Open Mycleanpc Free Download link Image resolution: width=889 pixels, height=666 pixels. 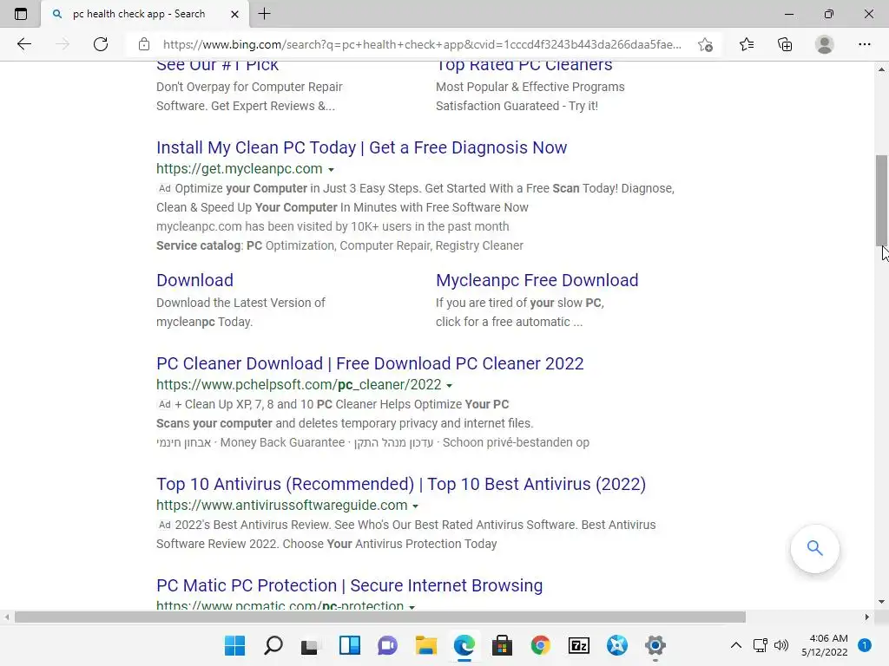pyautogui.click(x=537, y=280)
